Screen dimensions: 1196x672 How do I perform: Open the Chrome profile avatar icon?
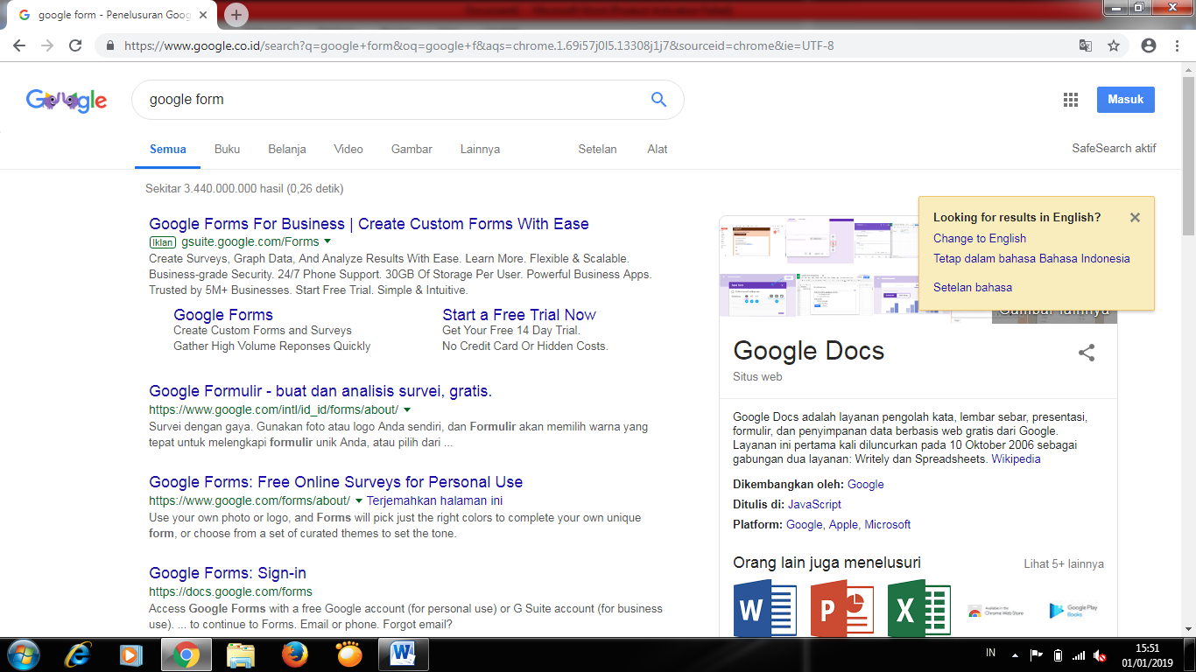[x=1149, y=45]
